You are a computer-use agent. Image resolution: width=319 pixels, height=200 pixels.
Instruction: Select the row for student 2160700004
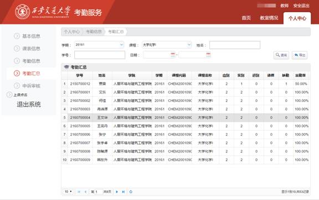(186, 117)
